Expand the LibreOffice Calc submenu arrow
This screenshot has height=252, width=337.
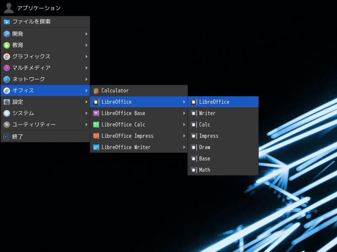click(x=184, y=125)
